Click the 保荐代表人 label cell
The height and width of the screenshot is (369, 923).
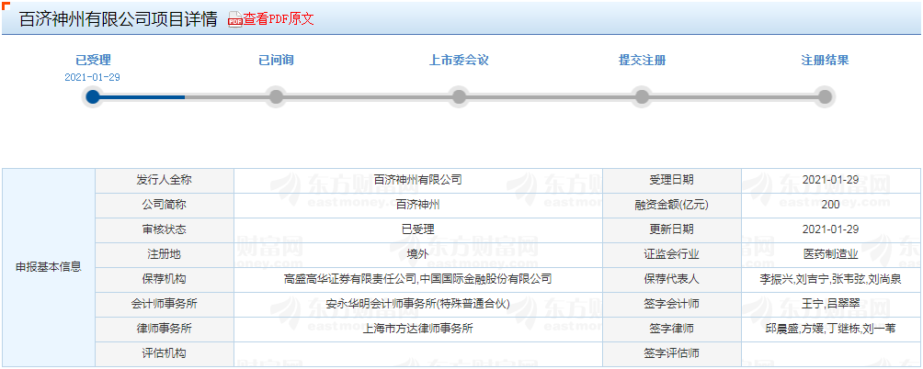(x=672, y=279)
